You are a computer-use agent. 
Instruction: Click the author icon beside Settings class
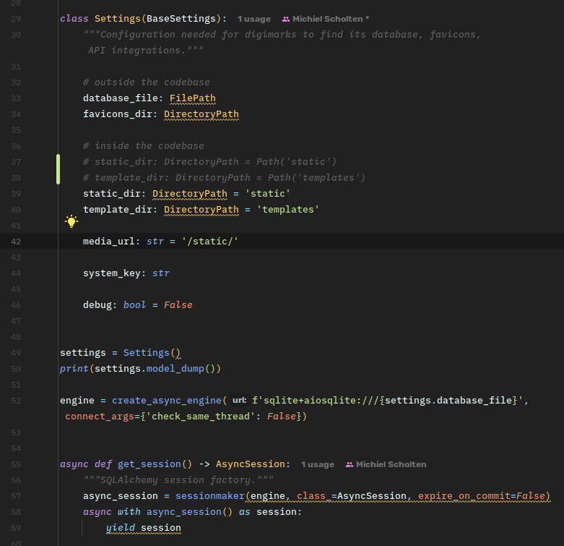[286, 19]
